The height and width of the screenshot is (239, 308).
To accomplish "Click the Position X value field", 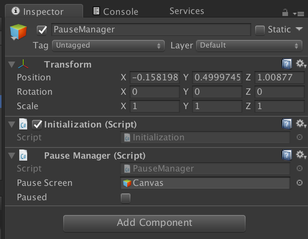I will [x=155, y=77].
